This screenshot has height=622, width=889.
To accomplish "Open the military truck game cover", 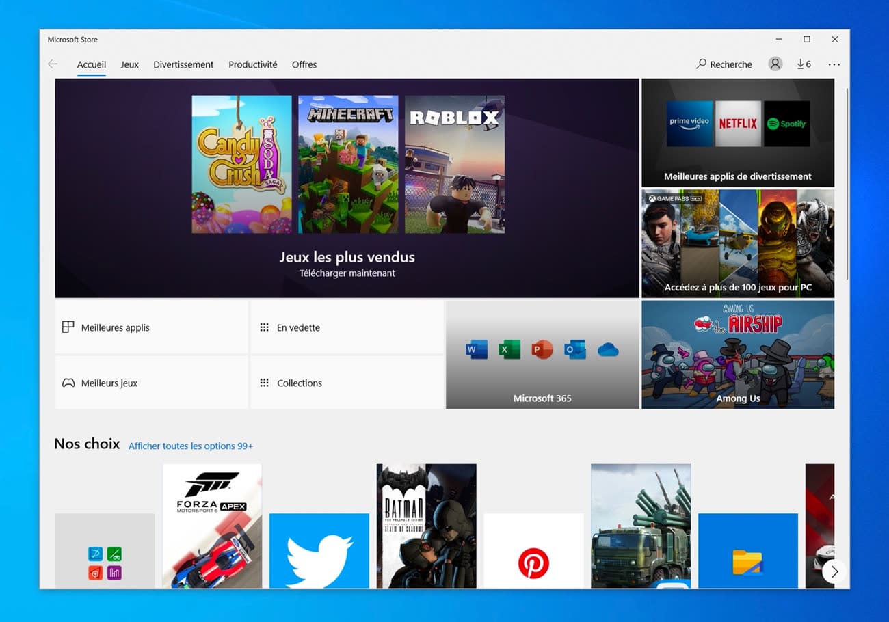I will (x=641, y=526).
